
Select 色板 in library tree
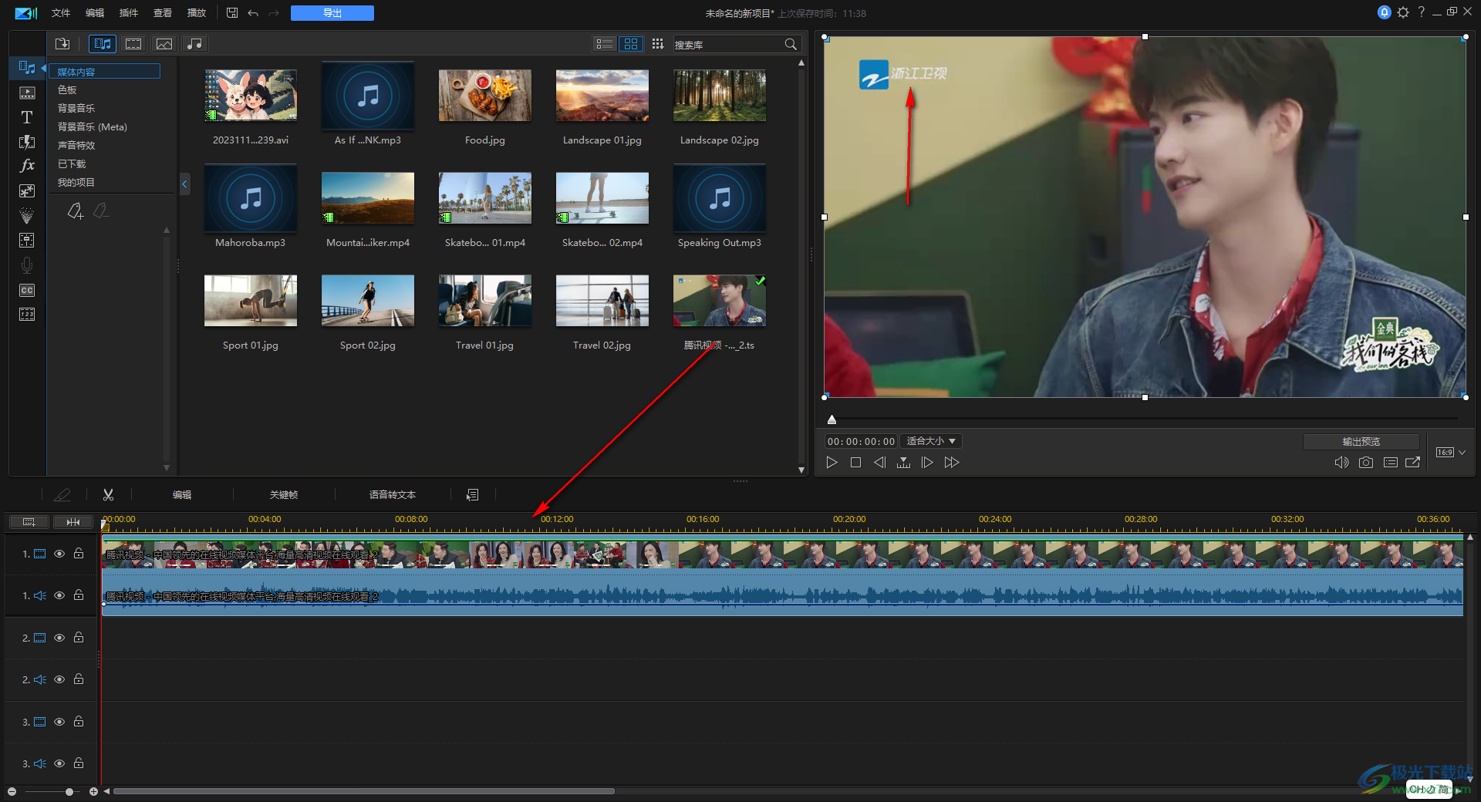pos(67,90)
